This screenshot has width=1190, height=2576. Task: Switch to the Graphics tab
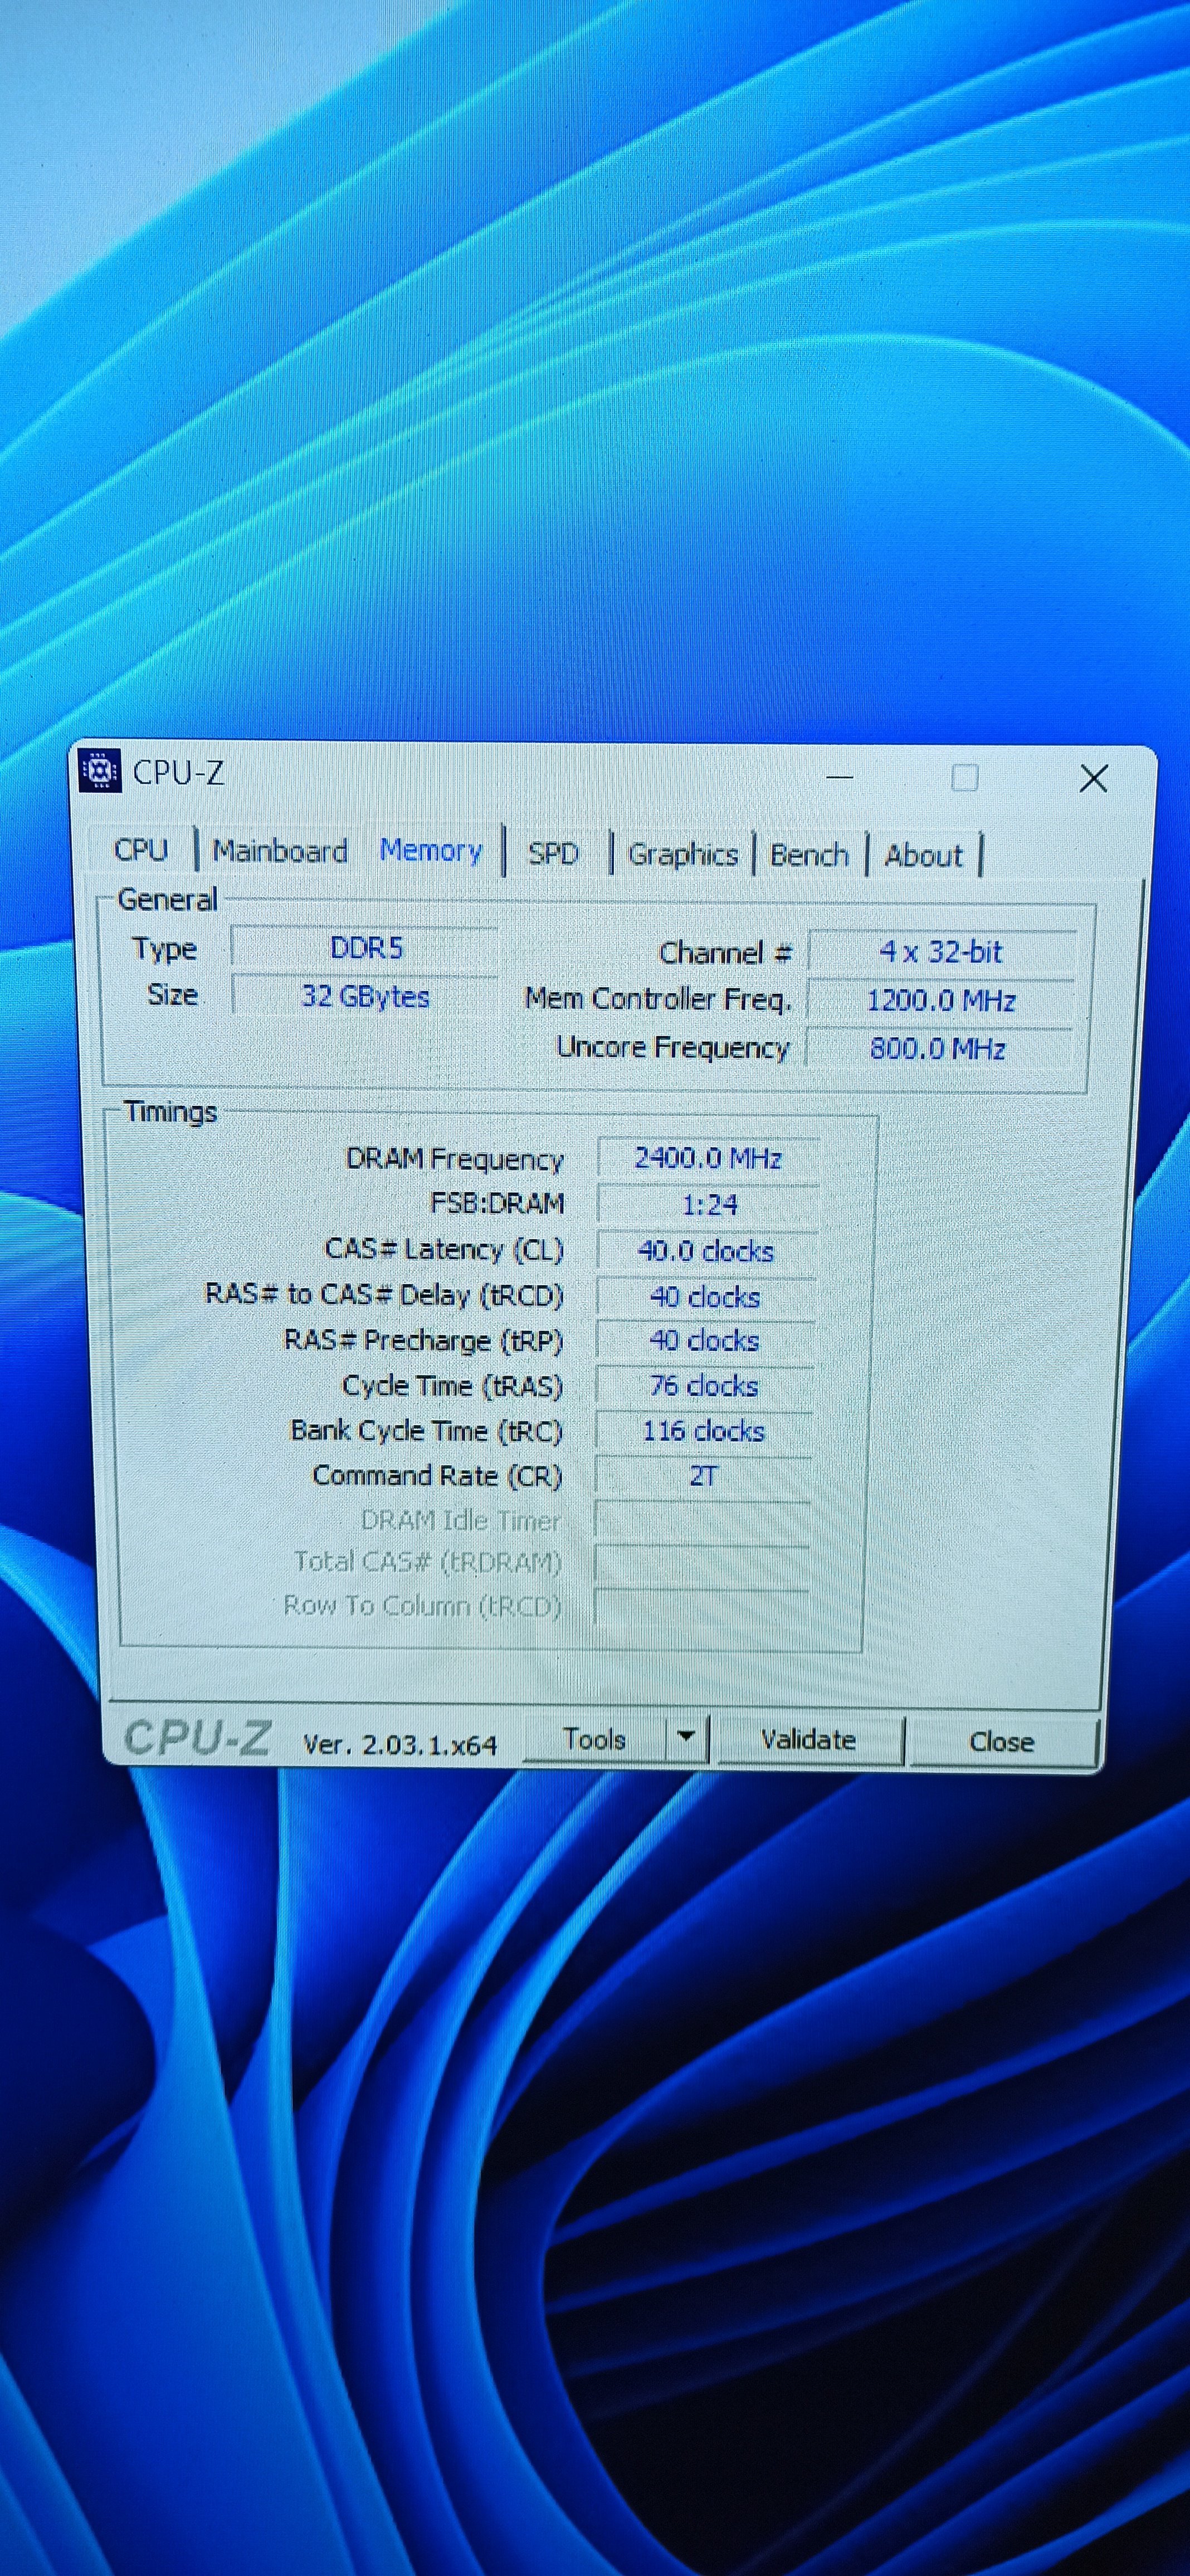[683, 855]
